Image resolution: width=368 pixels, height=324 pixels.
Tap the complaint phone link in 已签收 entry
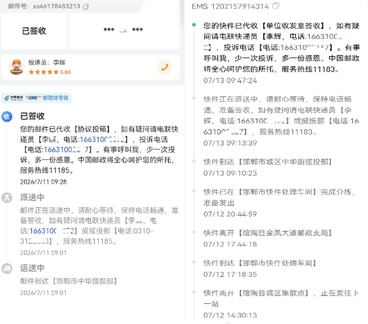pos(66,149)
